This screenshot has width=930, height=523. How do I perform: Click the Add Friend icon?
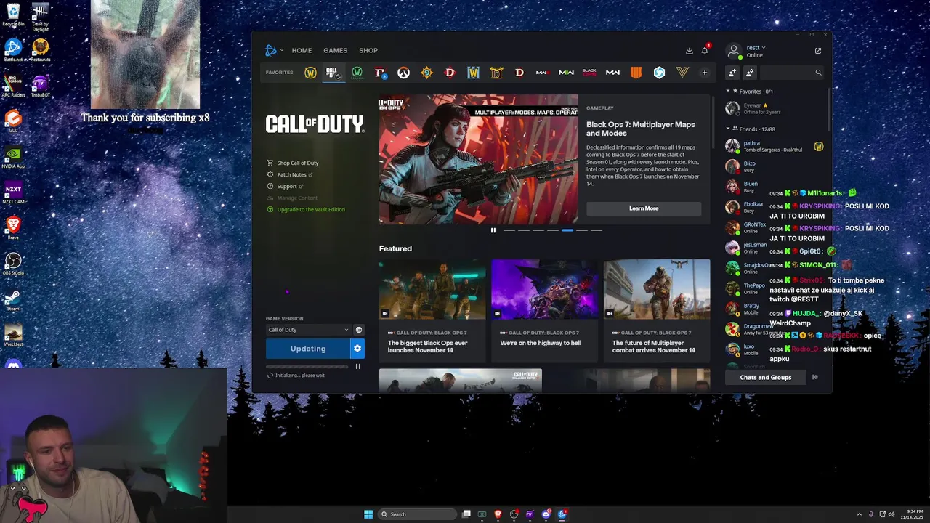732,73
